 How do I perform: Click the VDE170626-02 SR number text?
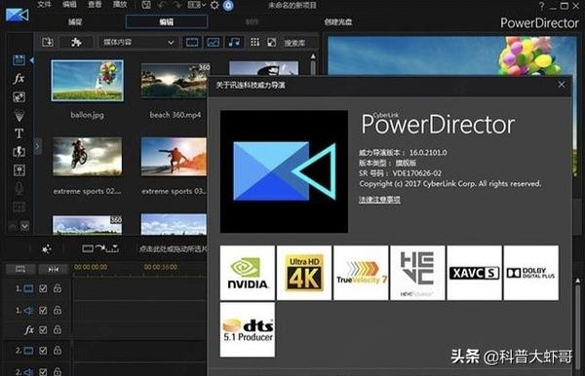416,173
